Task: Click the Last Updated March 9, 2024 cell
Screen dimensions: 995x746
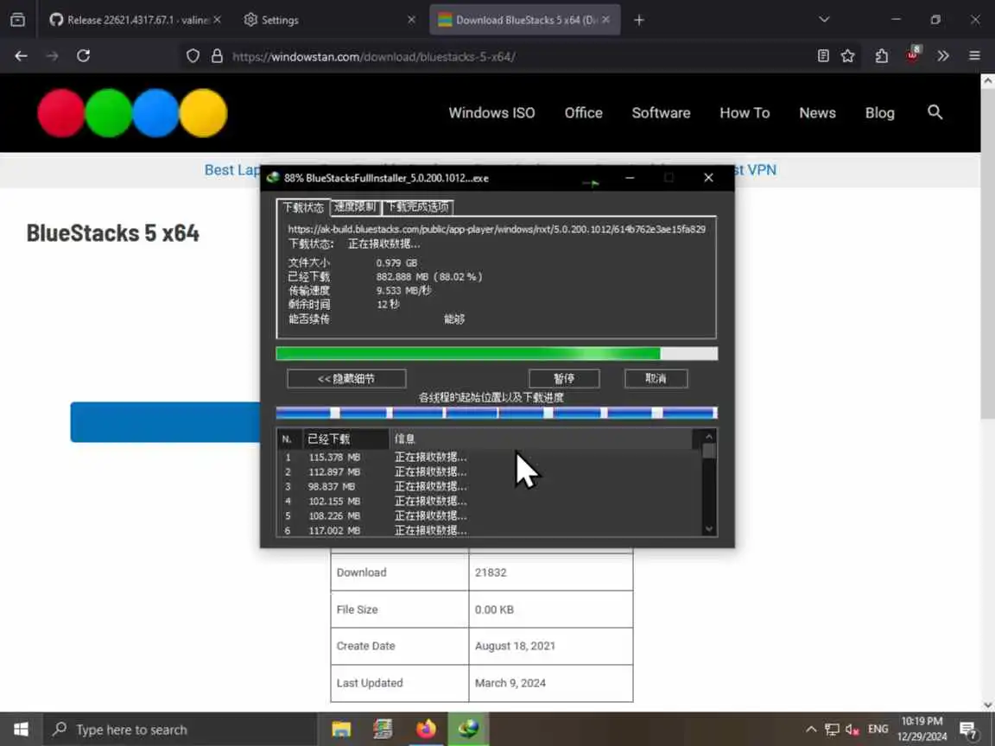Action: (551, 683)
